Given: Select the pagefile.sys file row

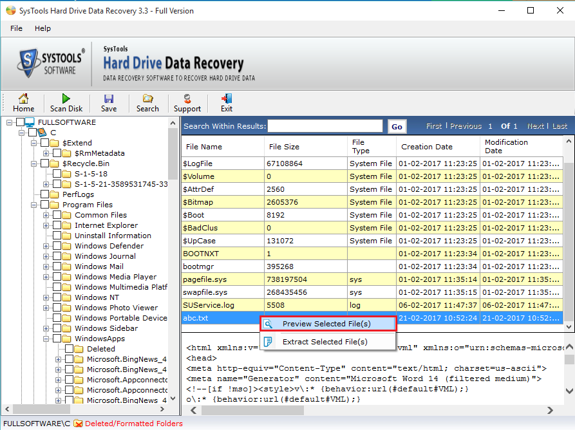Looking at the screenshot, I should tap(372, 279).
